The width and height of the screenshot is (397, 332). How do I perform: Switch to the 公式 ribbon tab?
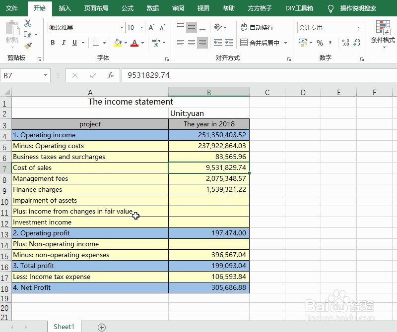(x=127, y=8)
